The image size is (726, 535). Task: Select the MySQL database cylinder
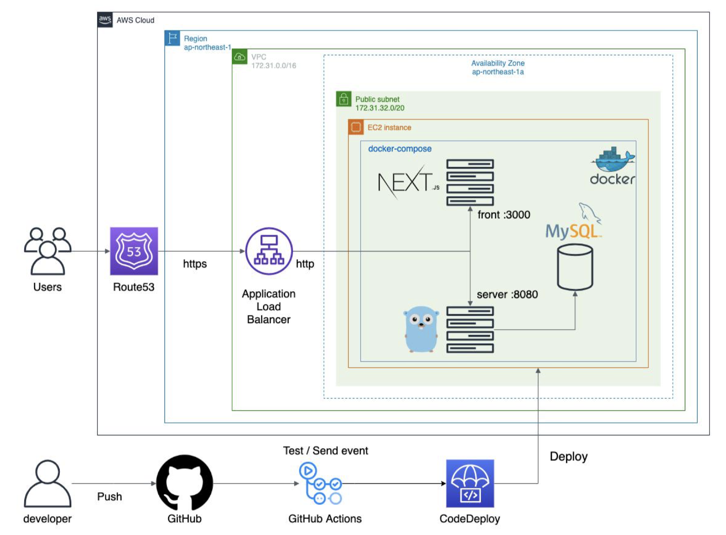(x=575, y=267)
